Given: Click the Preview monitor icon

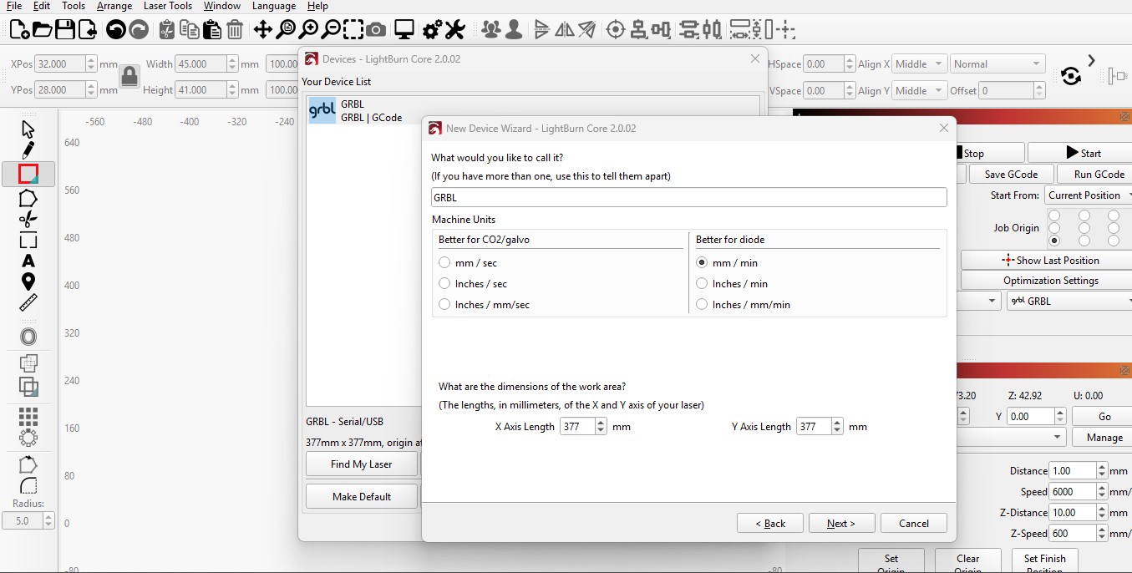Looking at the screenshot, I should [404, 30].
